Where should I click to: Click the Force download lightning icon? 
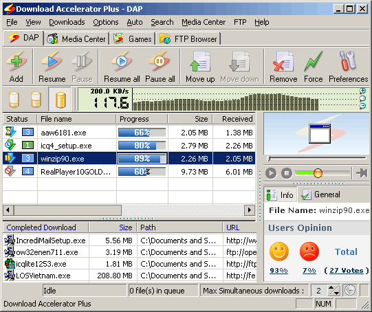click(313, 62)
